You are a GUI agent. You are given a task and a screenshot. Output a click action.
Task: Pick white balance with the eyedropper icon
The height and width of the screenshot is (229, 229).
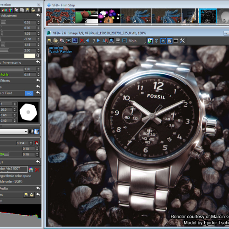pos(38,56)
